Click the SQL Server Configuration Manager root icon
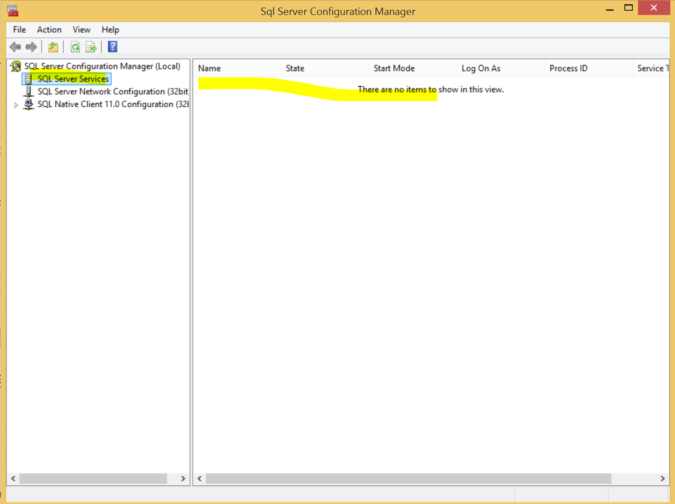The width and height of the screenshot is (675, 504). click(x=16, y=67)
